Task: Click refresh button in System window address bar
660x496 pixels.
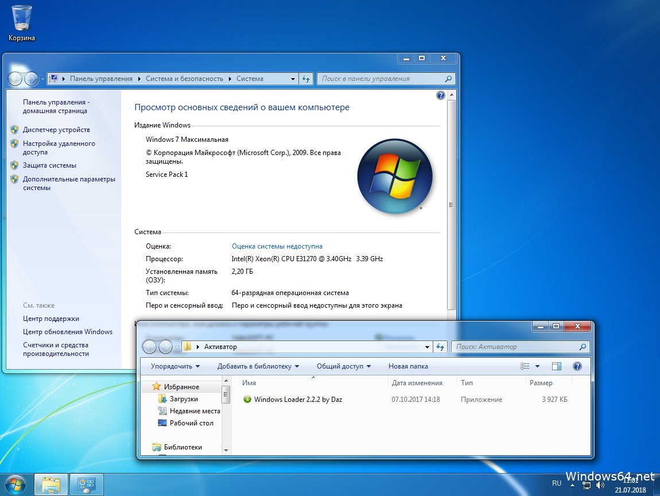Action: pos(306,79)
